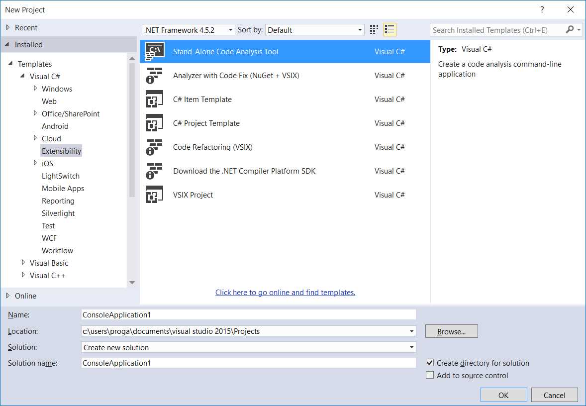Select the VSIX Project template icon
This screenshot has width=586, height=406.
tap(155, 195)
